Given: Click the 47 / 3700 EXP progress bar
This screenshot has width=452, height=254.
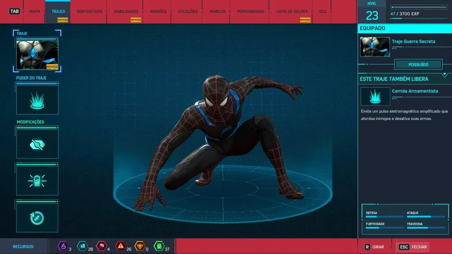Looking at the screenshot, I should (x=419, y=7).
